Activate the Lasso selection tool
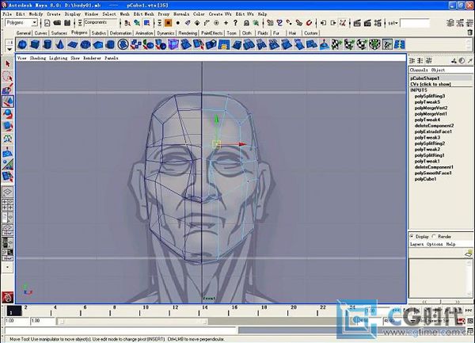Viewport: 475px width, 343px height. pyautogui.click(x=8, y=76)
